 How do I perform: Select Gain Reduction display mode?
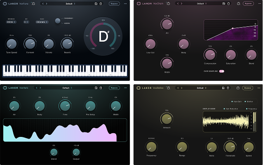point(231,109)
